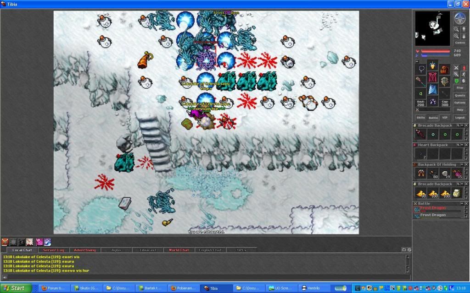This screenshot has width=470, height=293.
Task: Move the minimap down one floor
Action: click(x=463, y=36)
